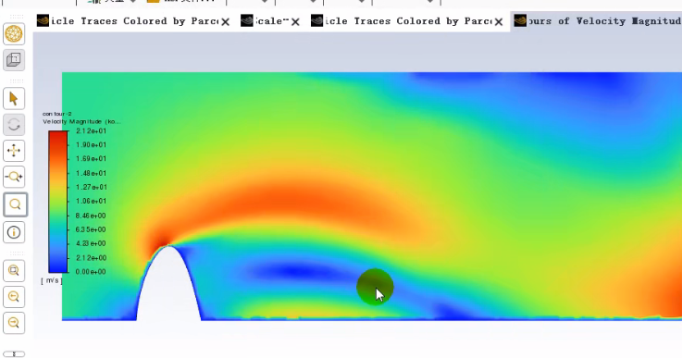This screenshot has height=358, width=682.
Task: Choose the pan move tool
Action: point(14,151)
